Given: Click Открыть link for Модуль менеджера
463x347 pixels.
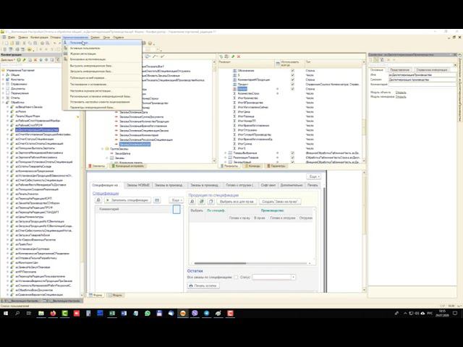Looking at the screenshot, I should pyautogui.click(x=401, y=96).
